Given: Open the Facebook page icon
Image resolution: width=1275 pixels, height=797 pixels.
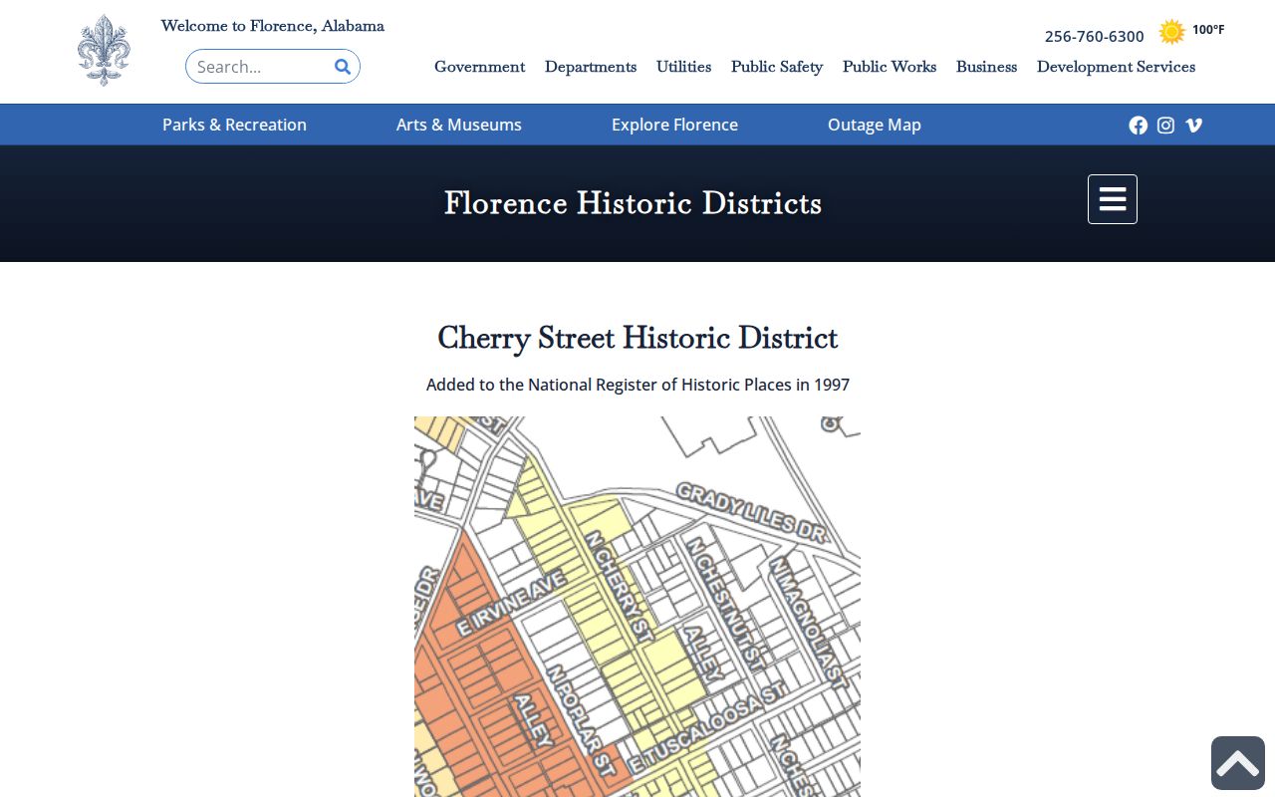Looking at the screenshot, I should [x=1139, y=125].
